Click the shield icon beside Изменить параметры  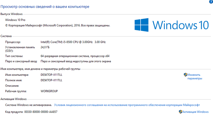[185, 75]
